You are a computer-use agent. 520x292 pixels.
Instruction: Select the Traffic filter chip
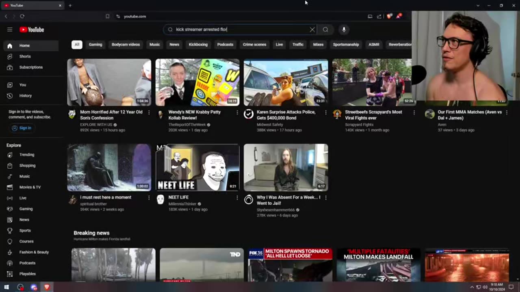(298, 45)
